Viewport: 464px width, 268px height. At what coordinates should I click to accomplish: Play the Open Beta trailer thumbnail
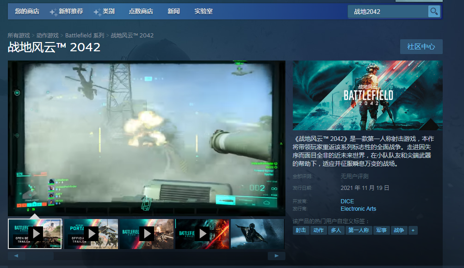(x=35, y=234)
